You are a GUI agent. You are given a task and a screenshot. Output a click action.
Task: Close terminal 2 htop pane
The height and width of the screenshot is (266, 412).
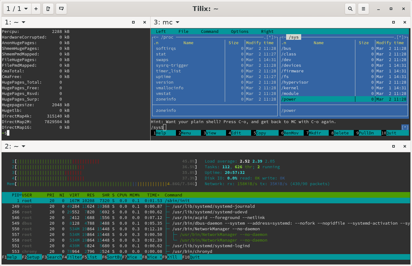click(x=405, y=146)
